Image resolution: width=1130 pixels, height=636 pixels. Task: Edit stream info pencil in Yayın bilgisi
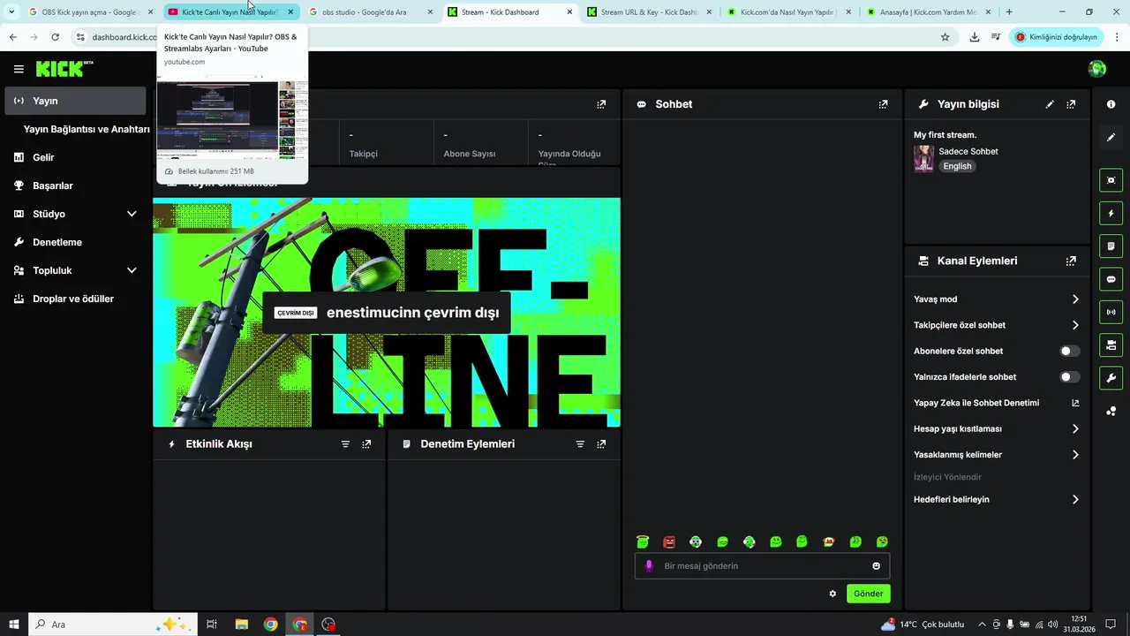tap(1050, 104)
